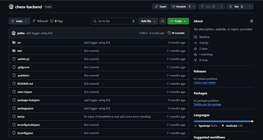Click Create a new release link

coord(205,83)
